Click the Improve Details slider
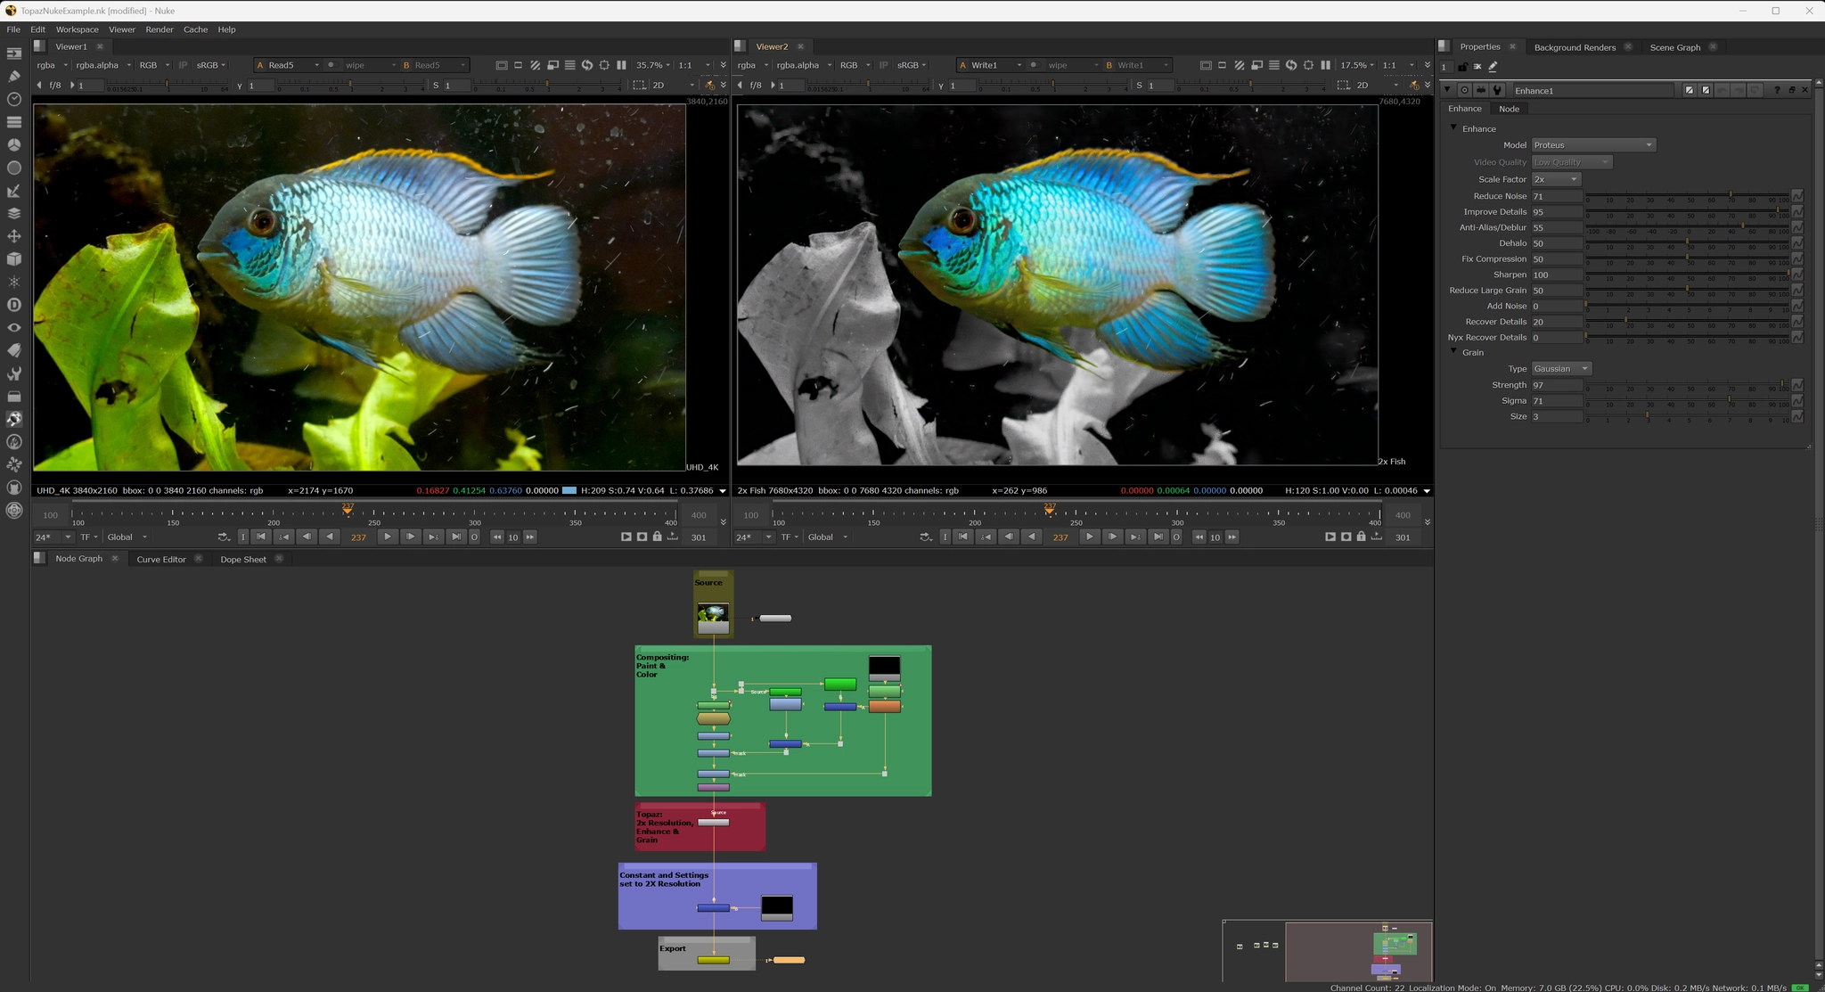Screen dimensions: 1825x992 pyautogui.click(x=1687, y=212)
